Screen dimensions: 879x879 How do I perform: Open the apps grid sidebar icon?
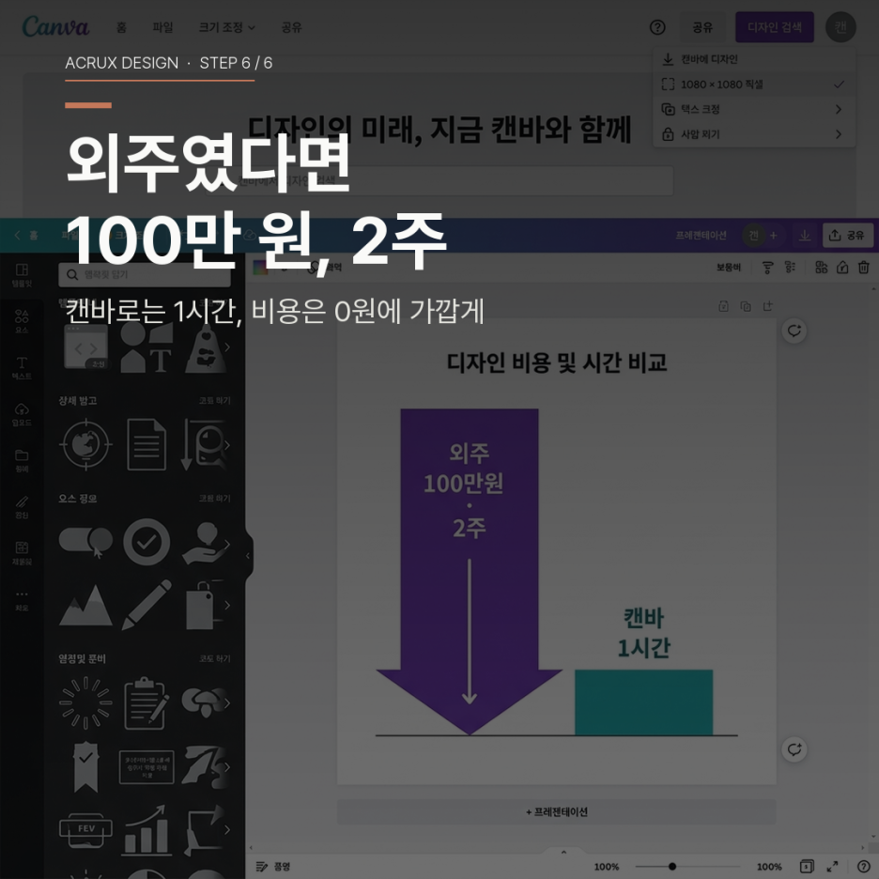[22, 553]
